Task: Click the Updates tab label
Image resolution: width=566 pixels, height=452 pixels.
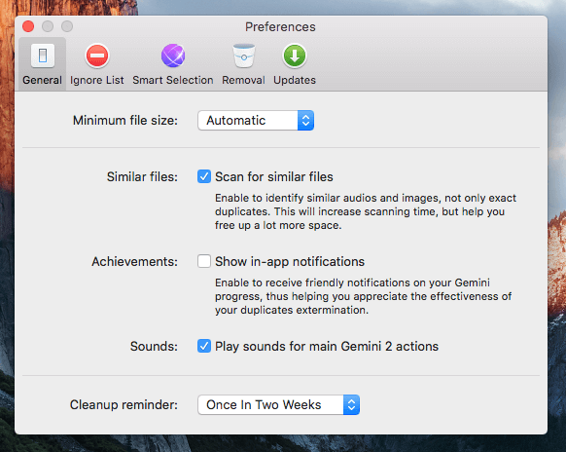Action: [x=295, y=80]
